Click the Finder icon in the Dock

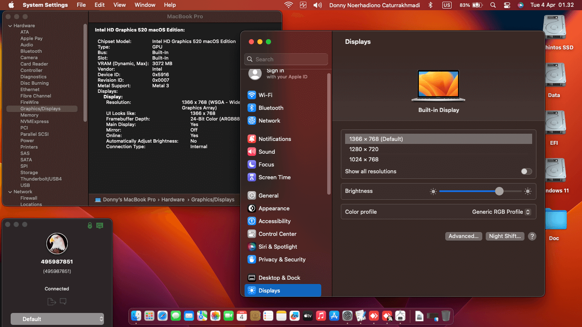(136, 316)
